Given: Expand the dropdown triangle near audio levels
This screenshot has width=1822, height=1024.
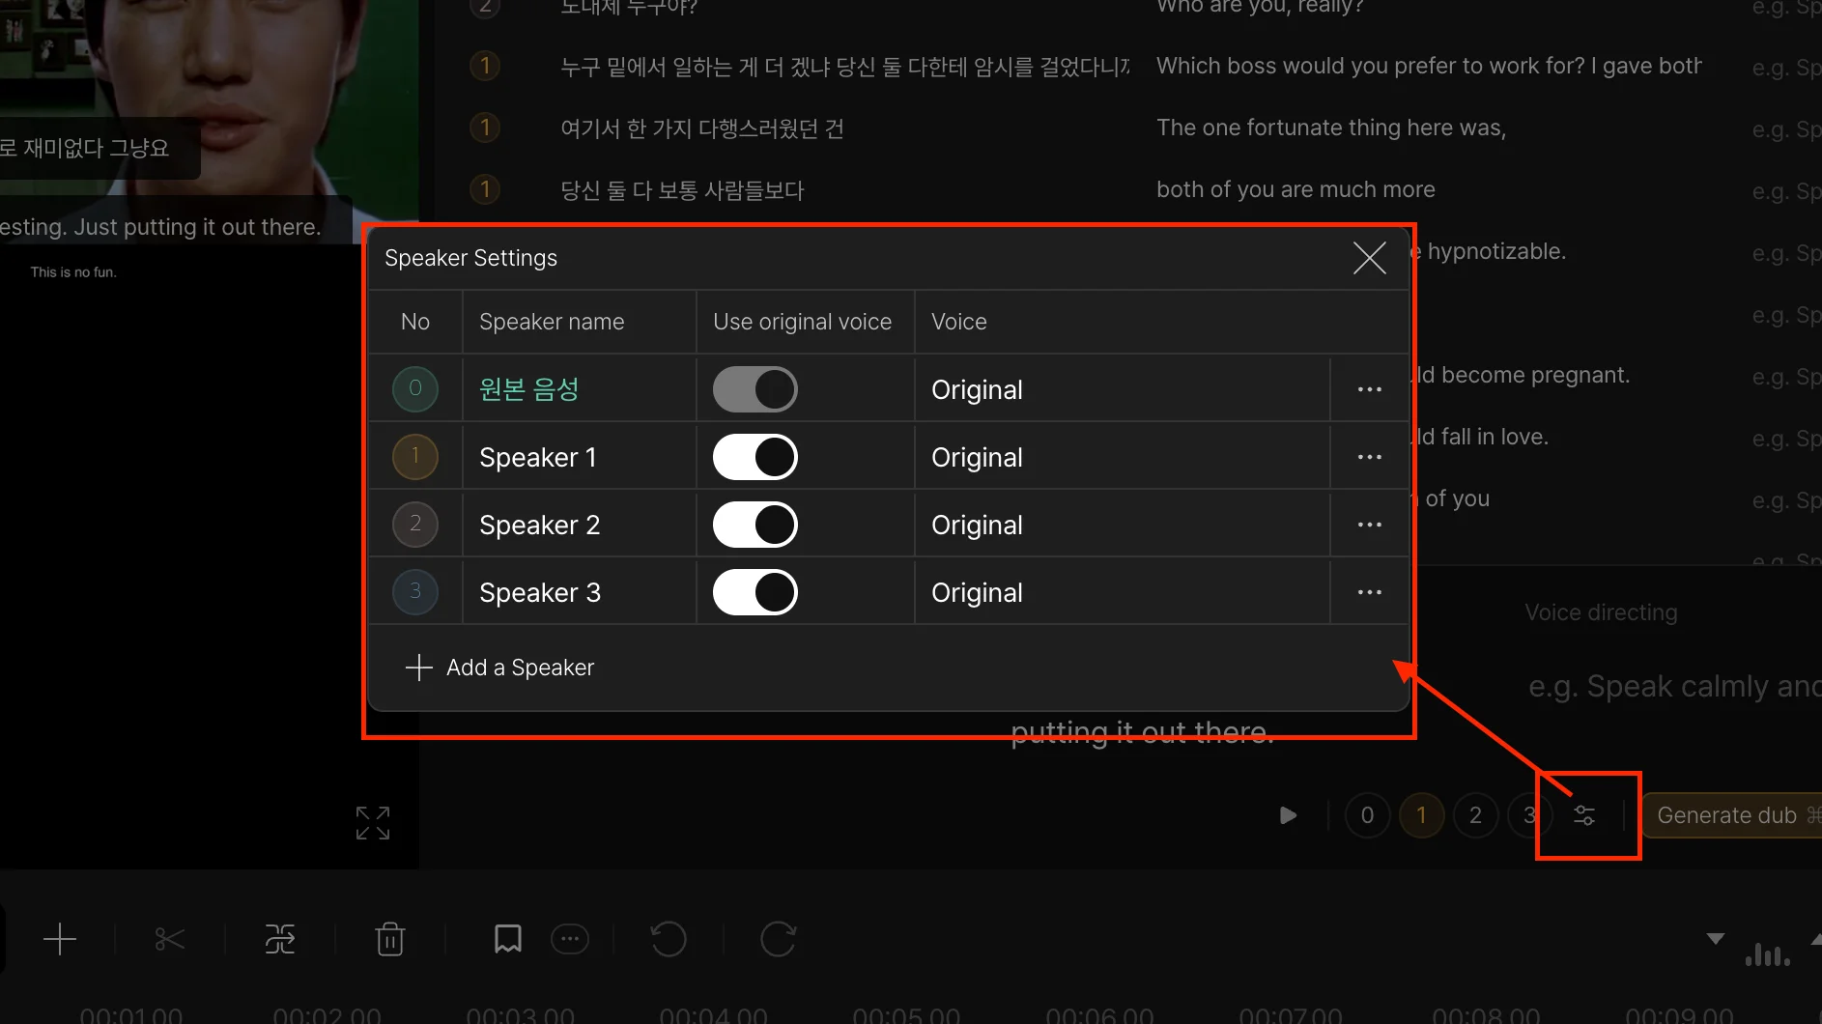Looking at the screenshot, I should (x=1716, y=939).
